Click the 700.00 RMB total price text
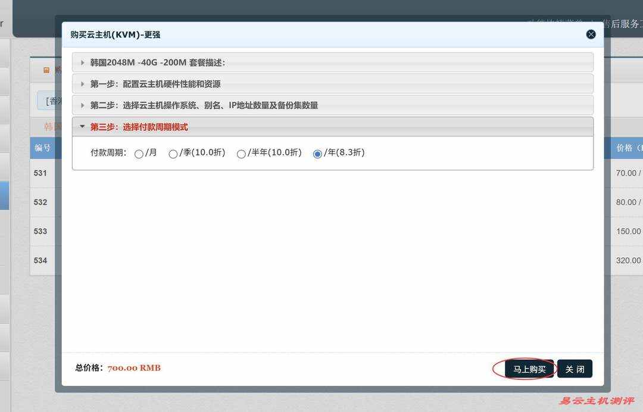Viewport: 643px width, 412px height. [133, 367]
